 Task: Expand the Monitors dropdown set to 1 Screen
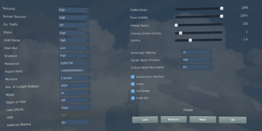(x=75, y=78)
